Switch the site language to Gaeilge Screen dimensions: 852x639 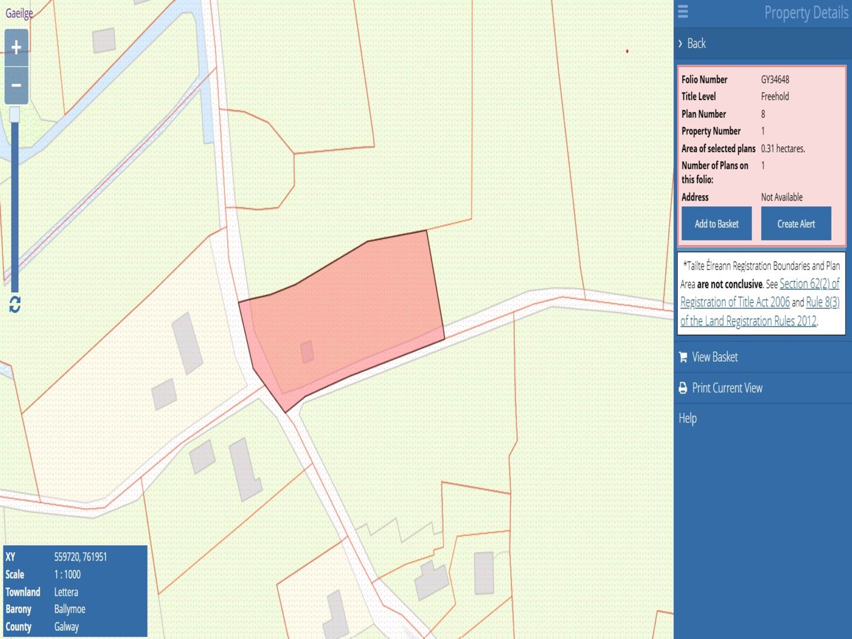(x=19, y=13)
